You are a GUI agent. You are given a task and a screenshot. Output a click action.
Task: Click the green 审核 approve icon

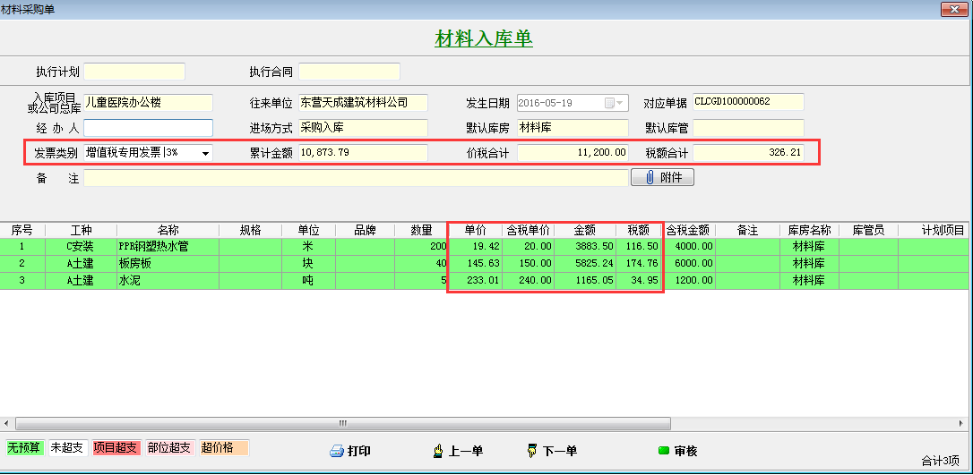(664, 451)
